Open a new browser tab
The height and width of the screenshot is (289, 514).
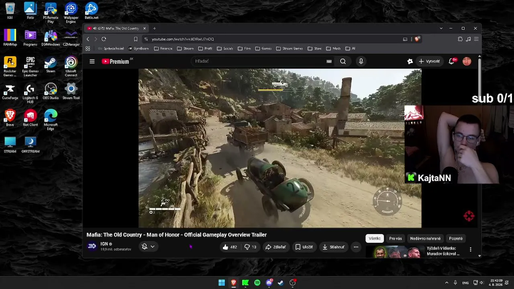tap(154, 28)
